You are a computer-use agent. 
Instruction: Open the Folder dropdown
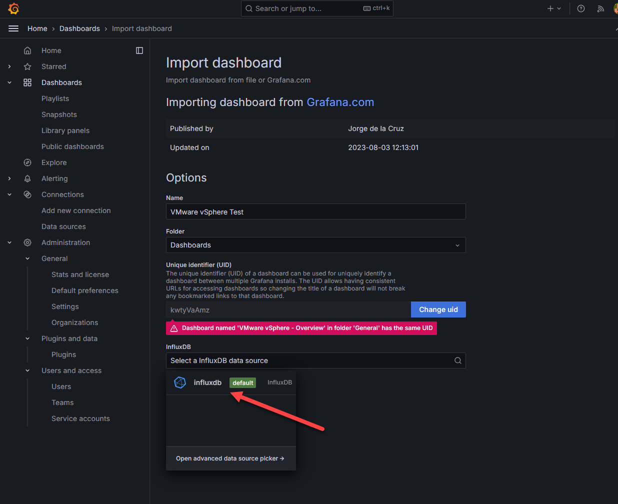click(315, 245)
